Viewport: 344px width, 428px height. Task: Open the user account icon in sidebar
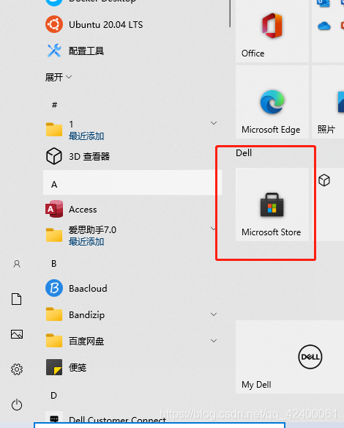[x=17, y=264]
